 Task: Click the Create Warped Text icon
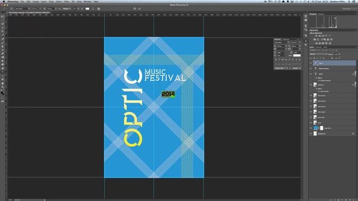point(93,9)
